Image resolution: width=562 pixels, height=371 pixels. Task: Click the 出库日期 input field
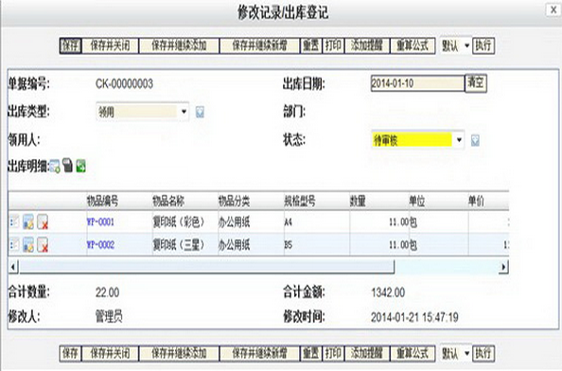(x=417, y=83)
